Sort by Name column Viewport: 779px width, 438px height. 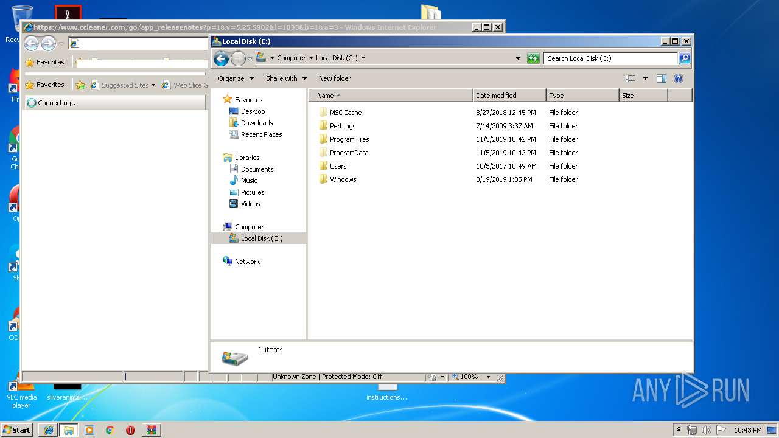point(390,96)
